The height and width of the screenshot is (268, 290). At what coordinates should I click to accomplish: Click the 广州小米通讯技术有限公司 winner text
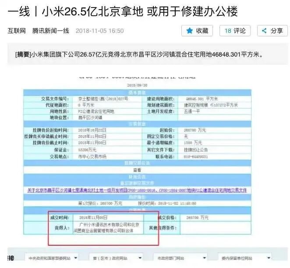[x=106, y=228]
